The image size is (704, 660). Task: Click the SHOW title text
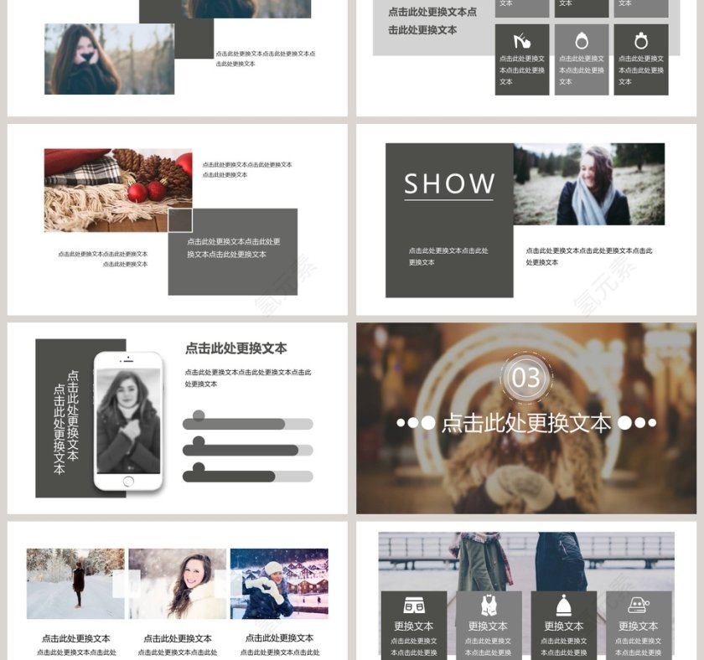(449, 184)
